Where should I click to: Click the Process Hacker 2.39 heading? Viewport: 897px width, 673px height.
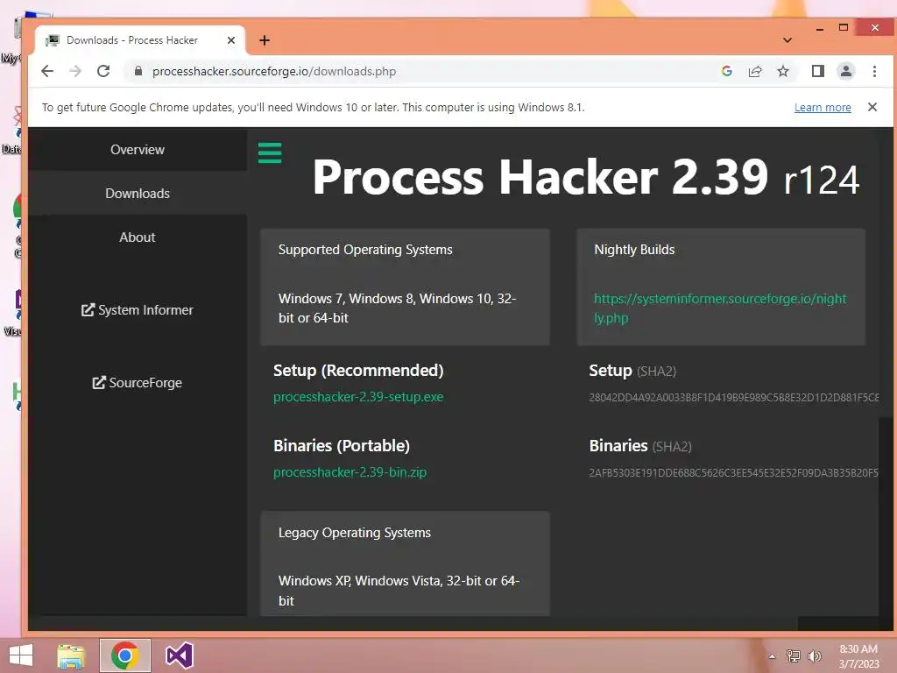coord(586,177)
